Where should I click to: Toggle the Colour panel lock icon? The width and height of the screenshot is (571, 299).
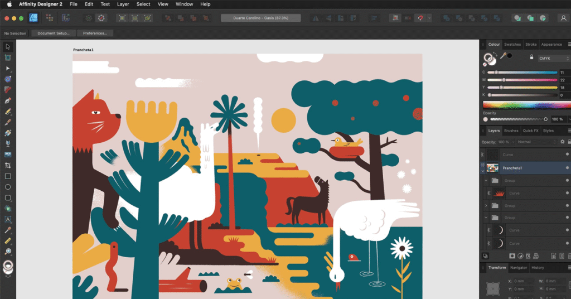point(531,57)
